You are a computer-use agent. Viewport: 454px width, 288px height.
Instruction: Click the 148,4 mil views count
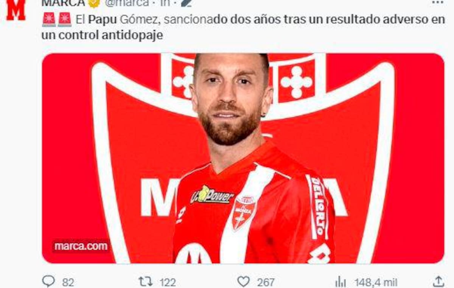pyautogui.click(x=376, y=282)
